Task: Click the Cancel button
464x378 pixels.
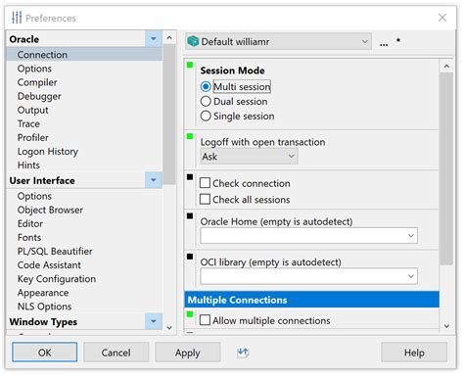Action: pos(116,353)
